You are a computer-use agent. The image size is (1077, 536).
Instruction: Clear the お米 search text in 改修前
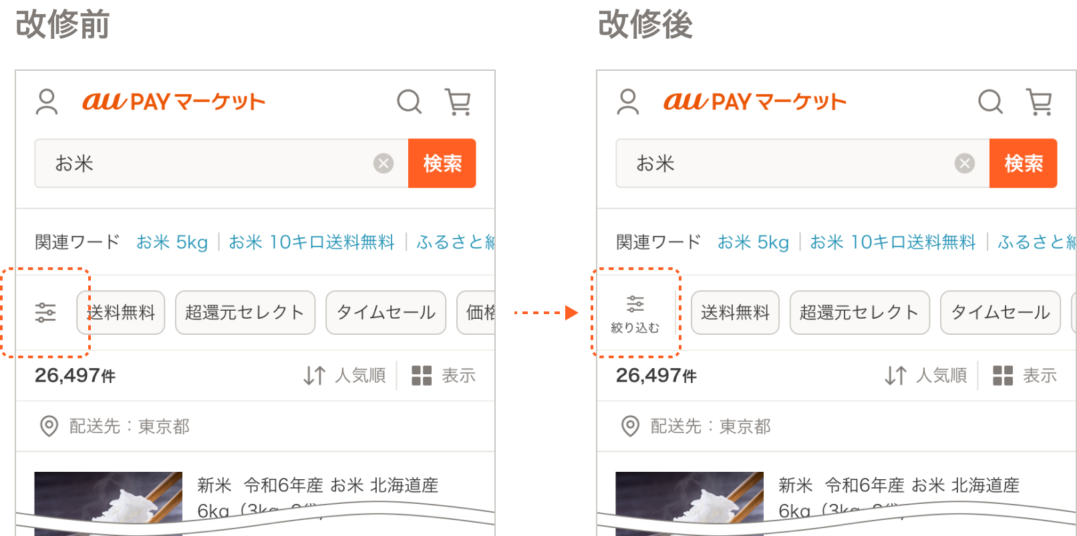(x=383, y=163)
